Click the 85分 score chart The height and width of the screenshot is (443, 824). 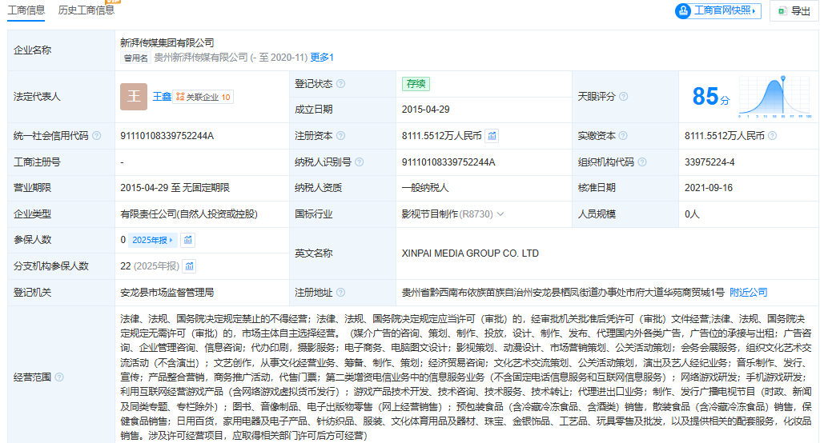pos(775,97)
